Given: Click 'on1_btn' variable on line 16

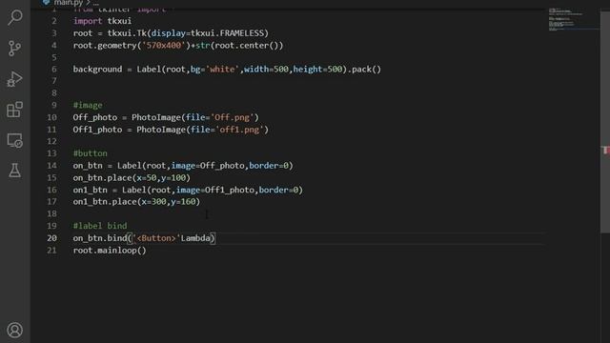Looking at the screenshot, I should pyautogui.click(x=91, y=190).
